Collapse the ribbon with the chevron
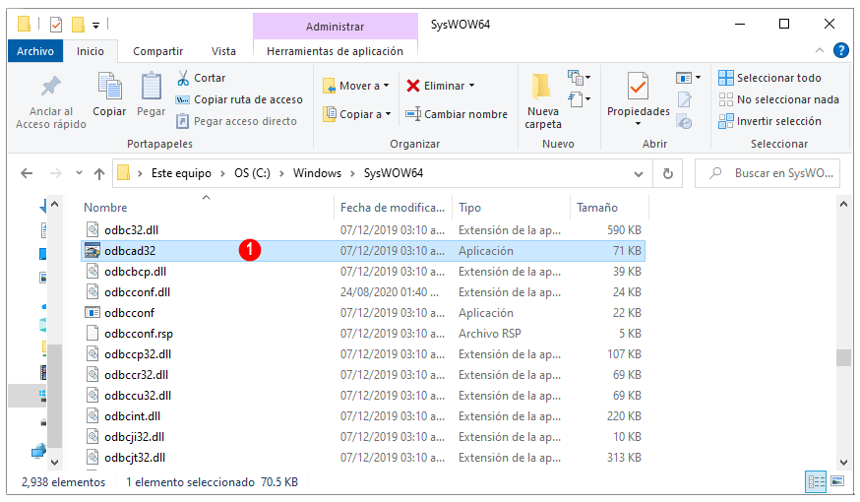The width and height of the screenshot is (860, 502). 820,50
